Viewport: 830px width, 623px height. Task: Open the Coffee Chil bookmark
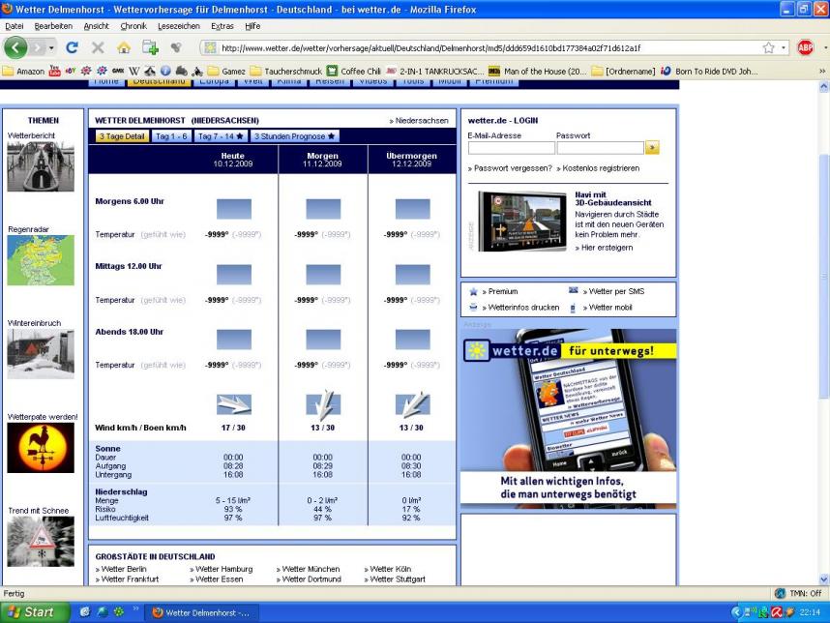(x=354, y=71)
